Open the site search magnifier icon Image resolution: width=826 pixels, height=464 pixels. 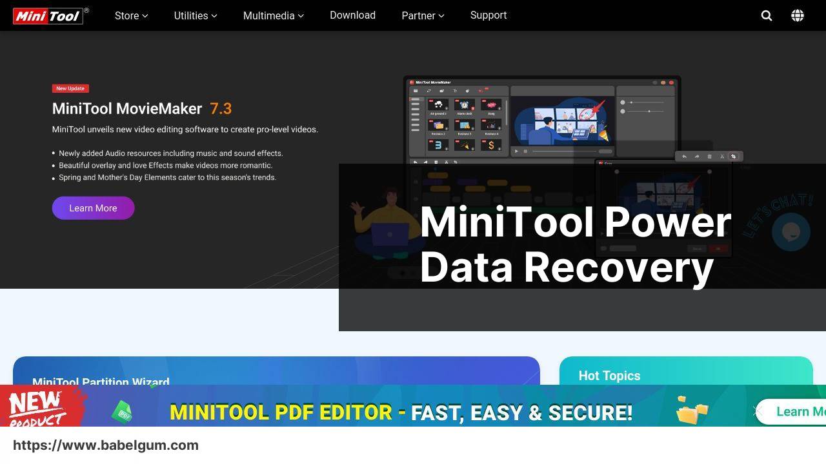pyautogui.click(x=767, y=15)
